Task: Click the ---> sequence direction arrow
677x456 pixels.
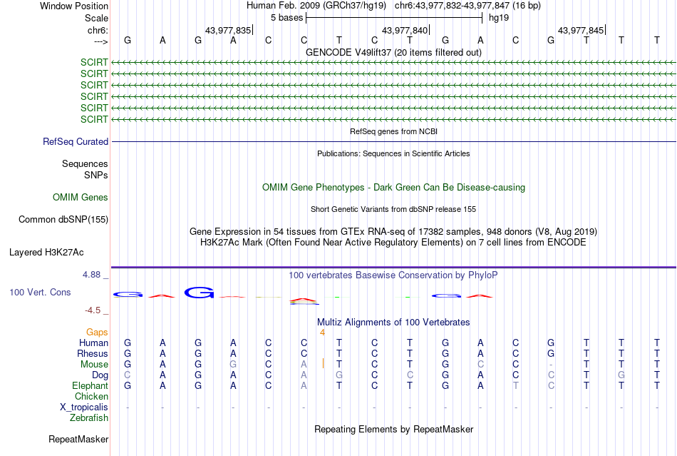Action: point(100,41)
